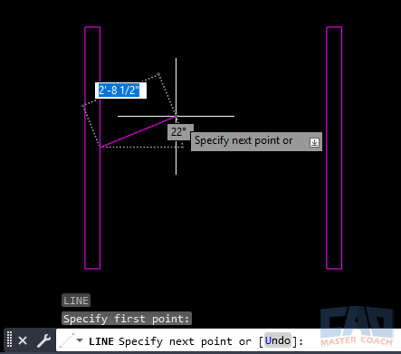
Task: Click the Line command icon in command line
Action: tap(67, 340)
